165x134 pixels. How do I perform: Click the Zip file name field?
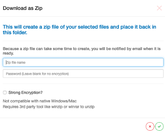(x=83, y=62)
